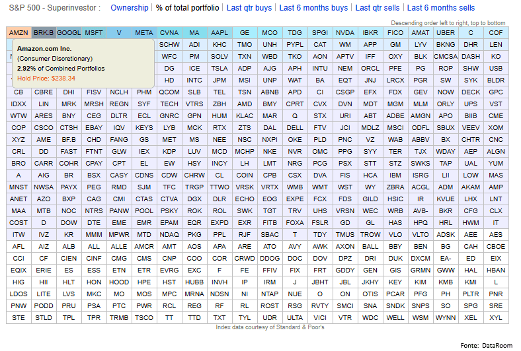Viewport: 521px width, 351px height.
Task: Click the ORCL ticker cell
Action: click(370, 68)
